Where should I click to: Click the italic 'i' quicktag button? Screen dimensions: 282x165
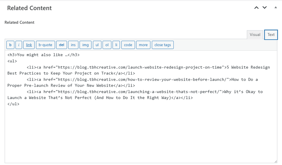19,45
